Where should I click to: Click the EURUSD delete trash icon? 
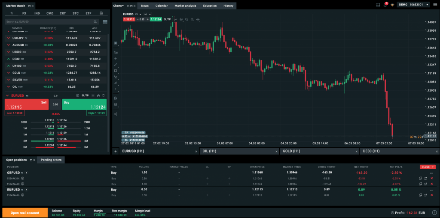pyautogui.click(x=104, y=96)
